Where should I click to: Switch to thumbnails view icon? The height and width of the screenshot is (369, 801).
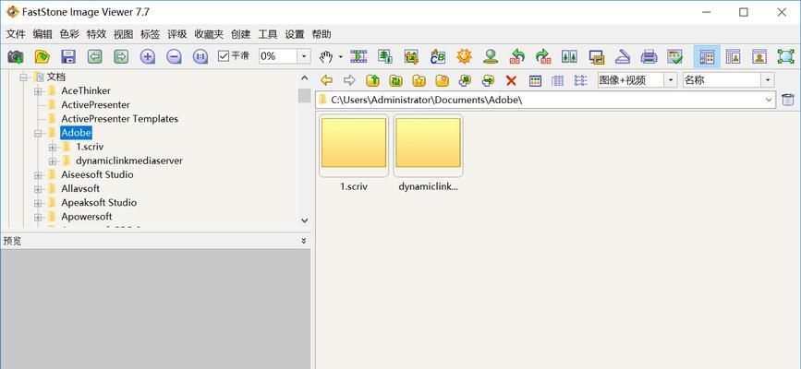[x=535, y=80]
